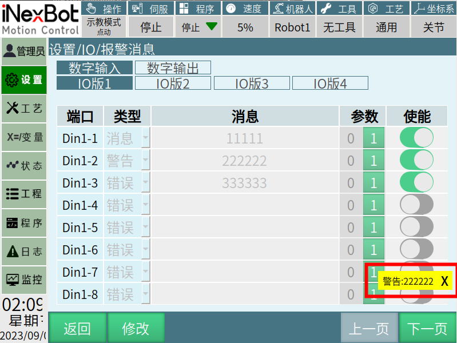Turn off the Din1-3 enable switch
This screenshot has height=343, width=457.
(x=416, y=183)
